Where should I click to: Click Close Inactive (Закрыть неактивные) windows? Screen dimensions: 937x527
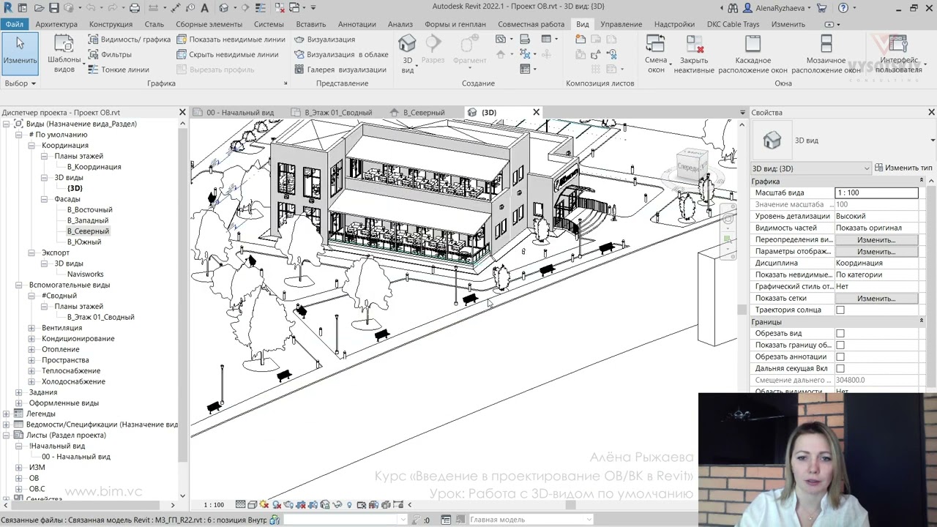pos(694,54)
